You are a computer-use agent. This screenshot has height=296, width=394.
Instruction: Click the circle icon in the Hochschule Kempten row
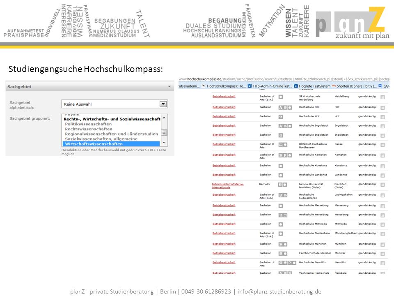click(x=290, y=155)
